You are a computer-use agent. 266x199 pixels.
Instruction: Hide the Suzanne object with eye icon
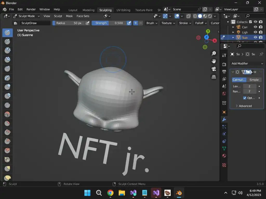click(x=255, y=37)
